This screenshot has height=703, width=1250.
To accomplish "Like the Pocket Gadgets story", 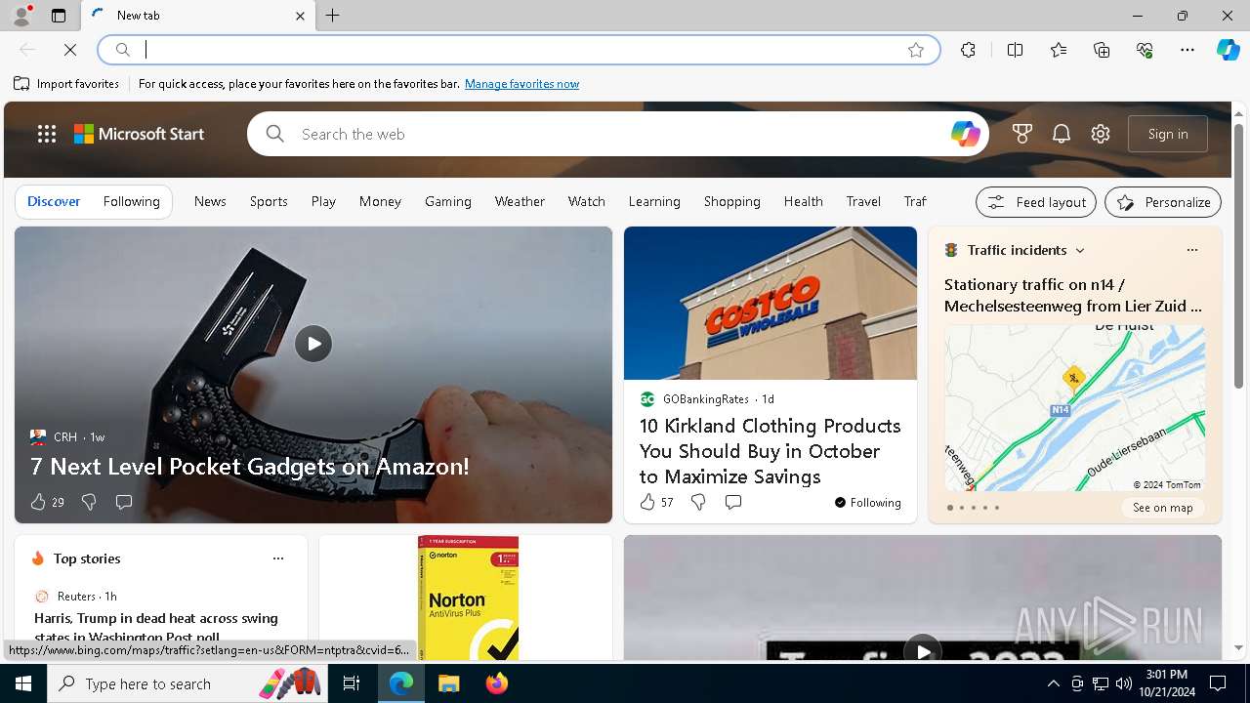I will point(38,502).
